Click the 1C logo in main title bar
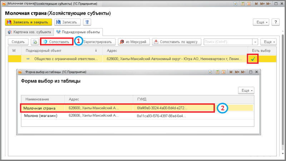The height and width of the screenshot is (161, 286). pyautogui.click(x=4, y=4)
